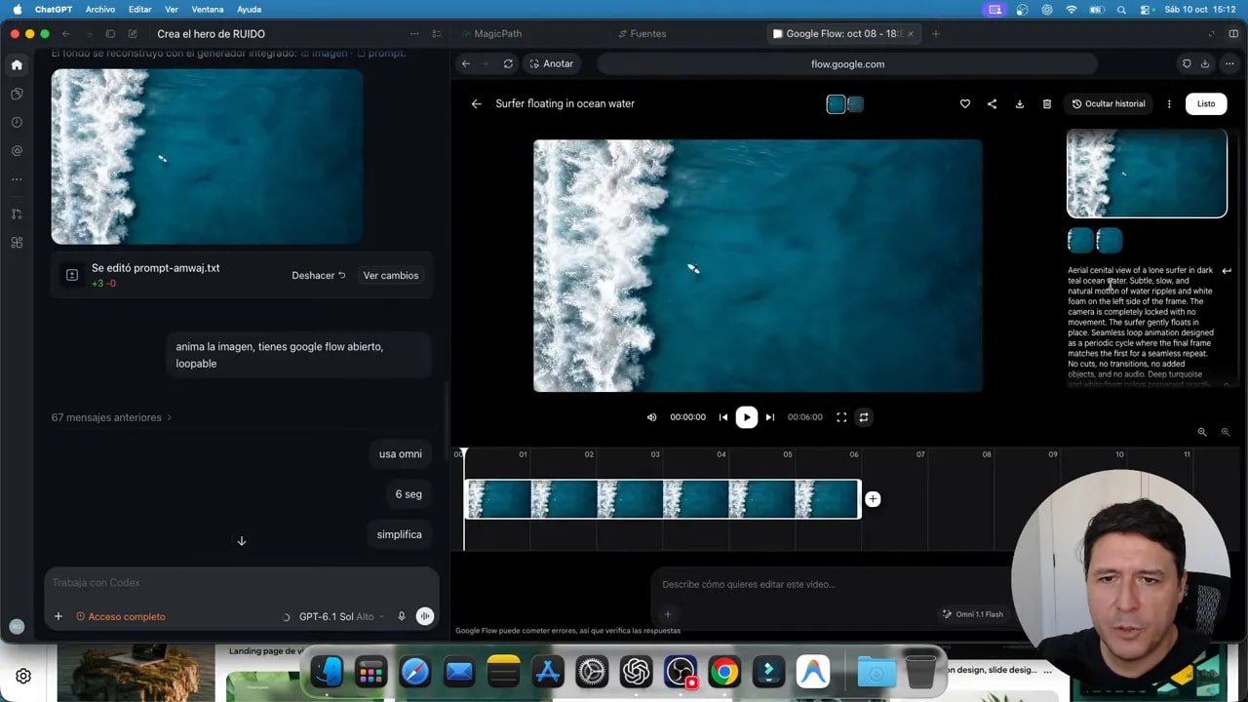This screenshot has width=1248, height=702.
Task: Zoom in on the Flow timeline
Action: (1226, 432)
